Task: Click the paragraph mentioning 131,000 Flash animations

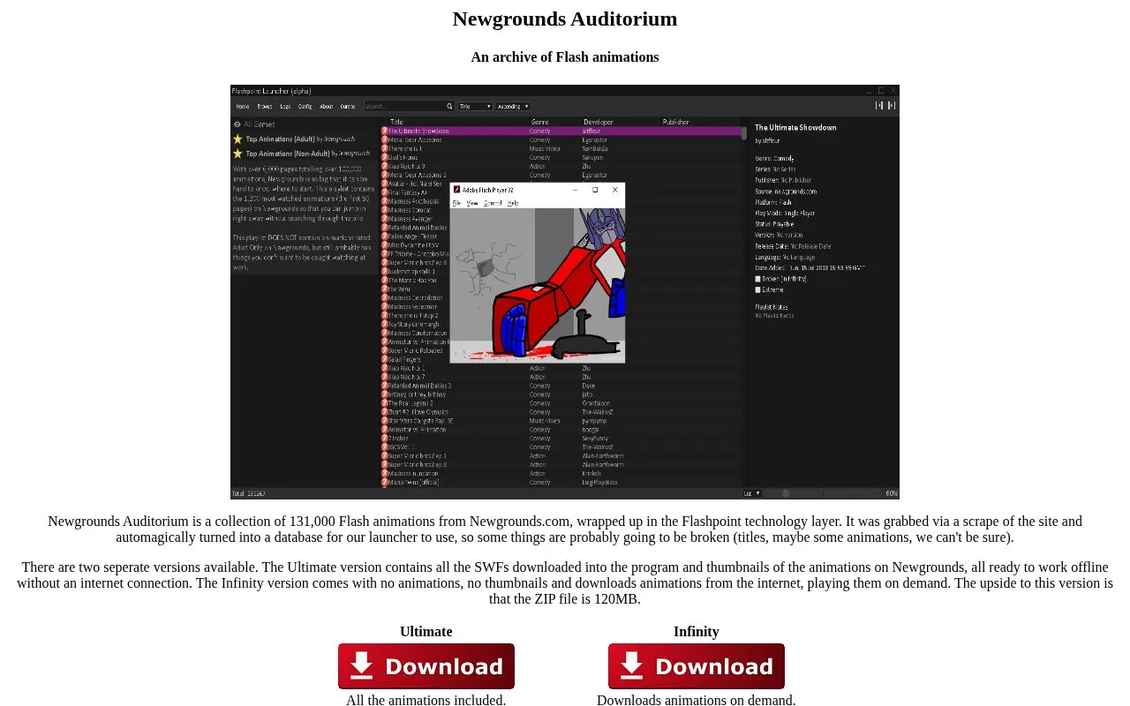Action: [x=565, y=529]
